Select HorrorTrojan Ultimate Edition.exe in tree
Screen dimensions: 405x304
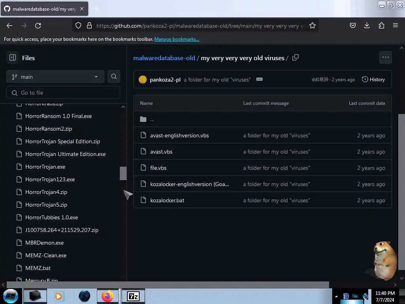65,154
